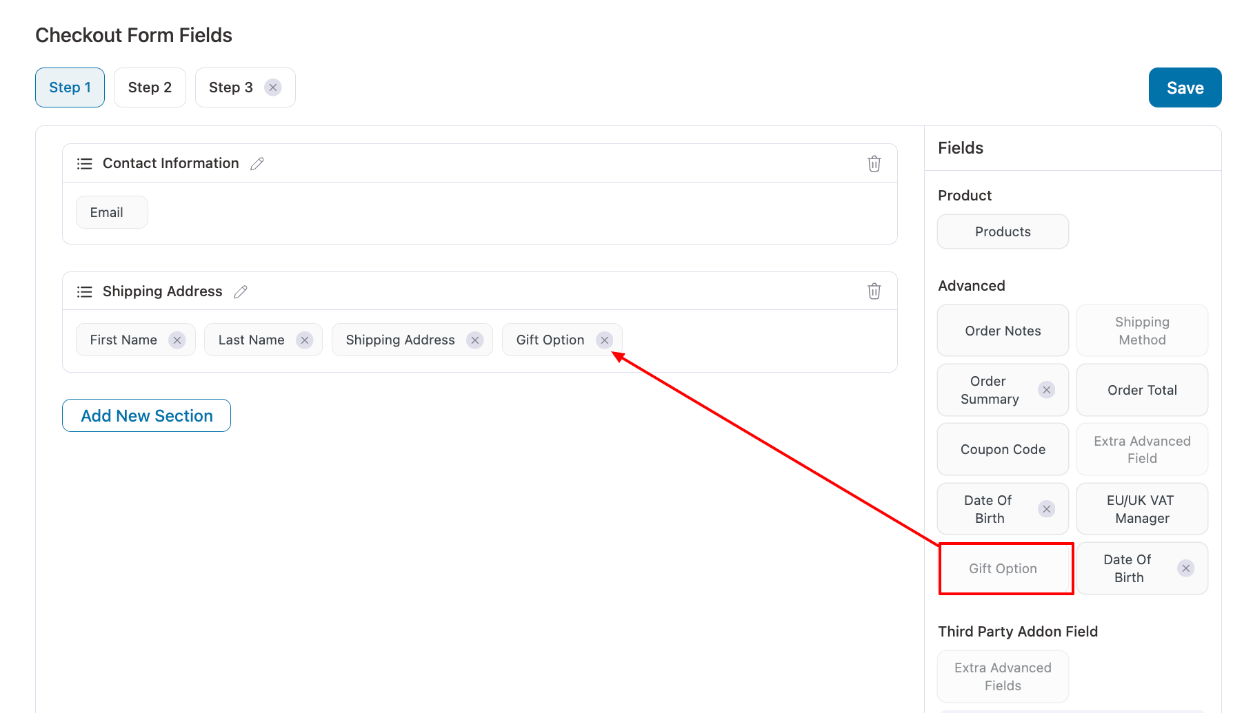Edit Shipping Address title via pencil icon
1233x713 pixels.
coord(240,291)
